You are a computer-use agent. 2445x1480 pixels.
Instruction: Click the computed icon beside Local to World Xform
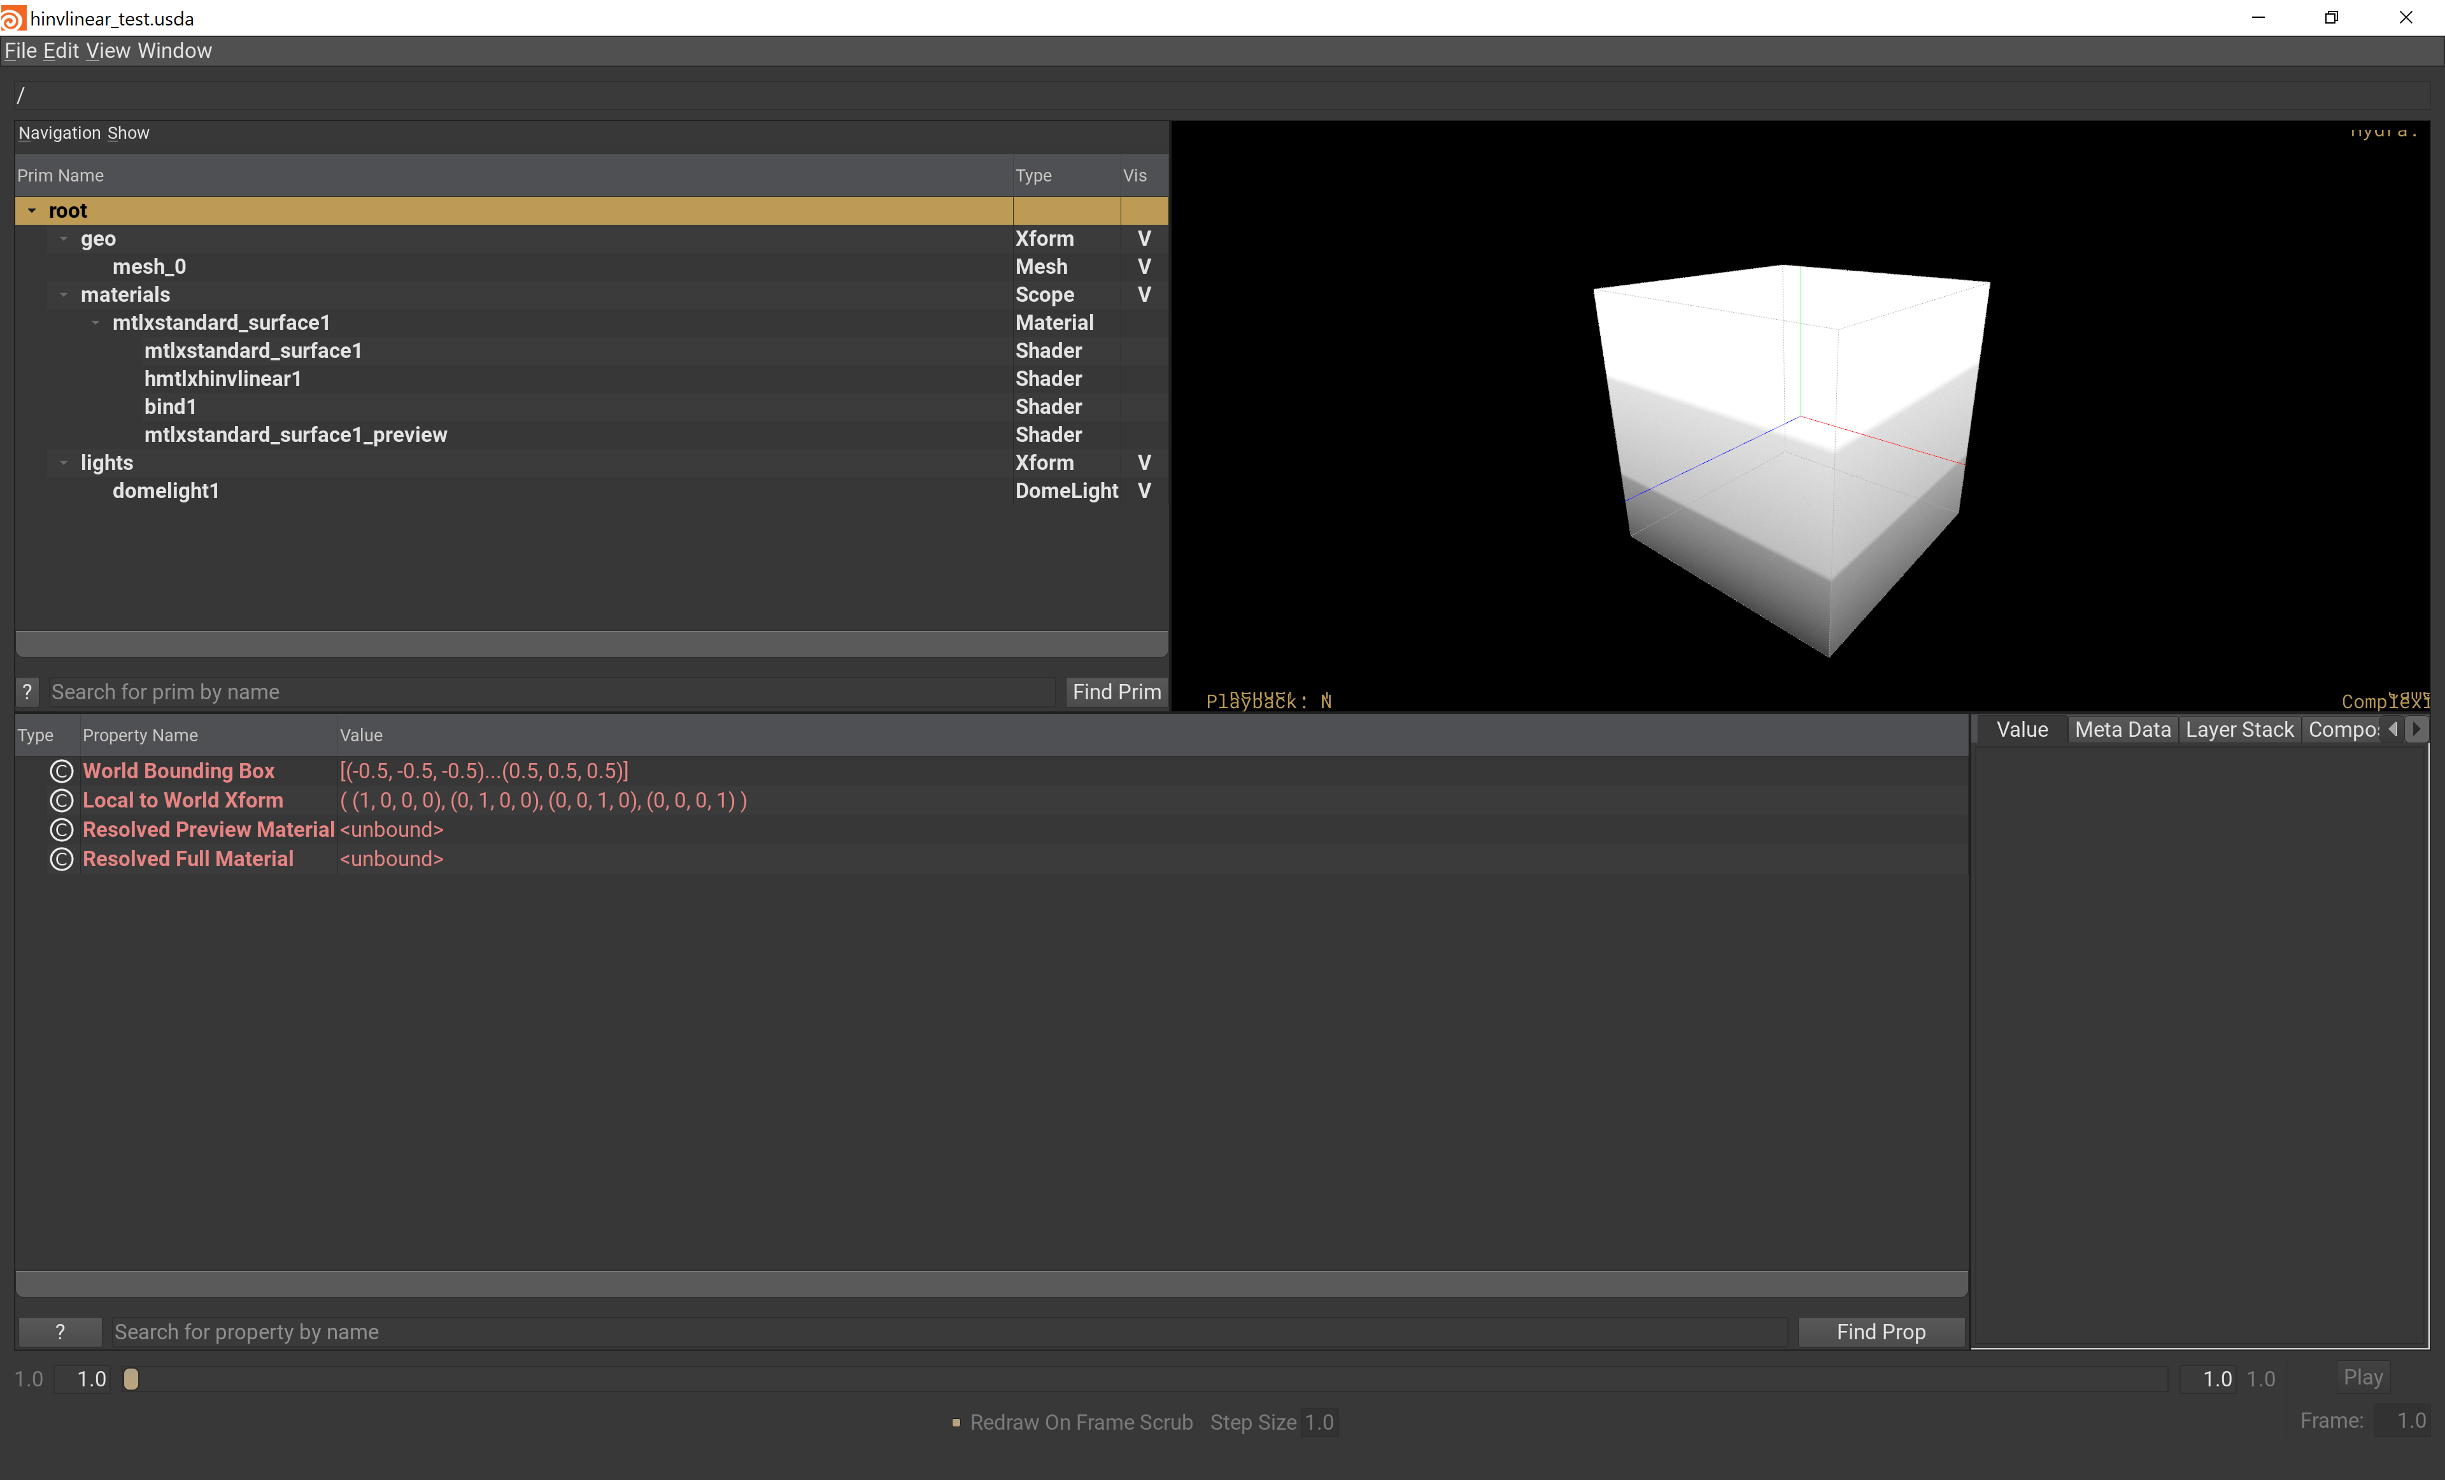[60, 800]
